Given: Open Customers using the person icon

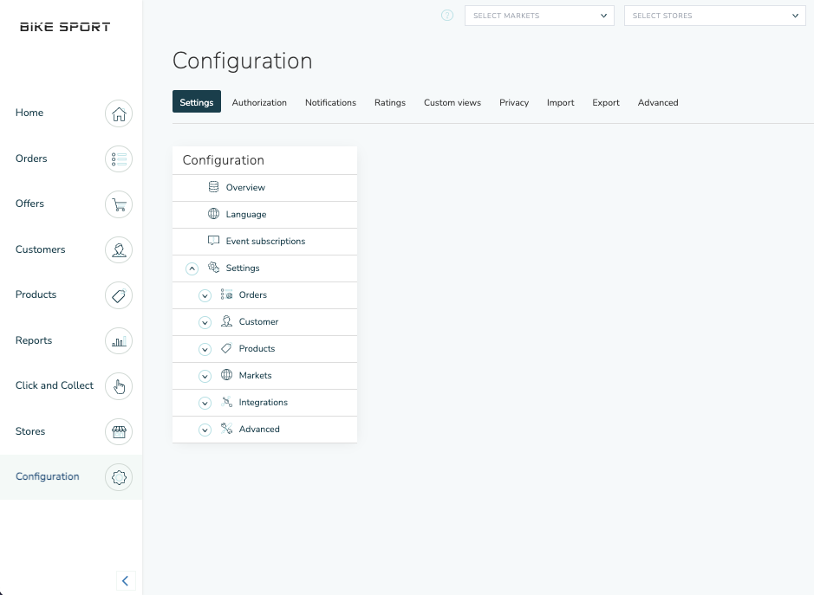Looking at the screenshot, I should (119, 250).
